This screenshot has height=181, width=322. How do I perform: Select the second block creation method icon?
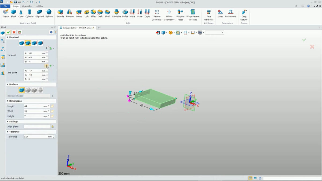[x=28, y=43]
